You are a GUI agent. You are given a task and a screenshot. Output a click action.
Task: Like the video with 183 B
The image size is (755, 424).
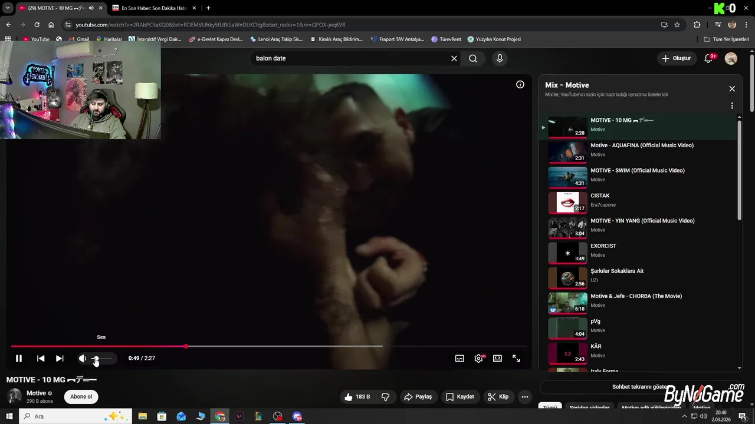[356, 397]
